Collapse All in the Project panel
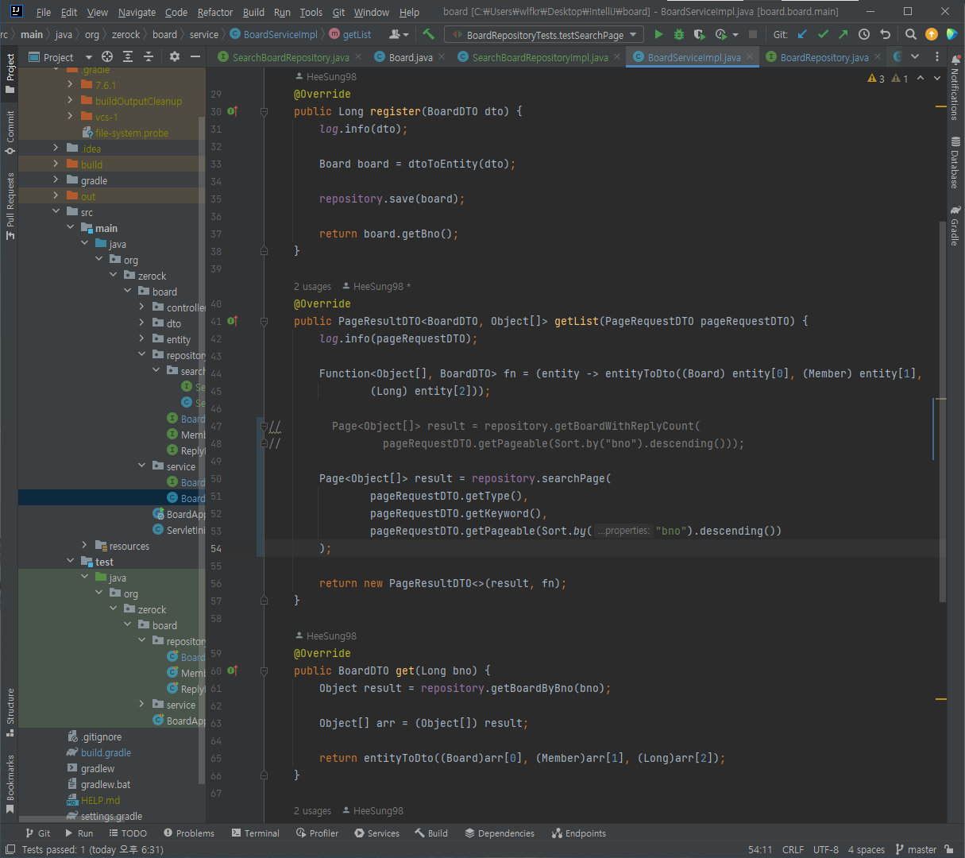 tap(149, 56)
